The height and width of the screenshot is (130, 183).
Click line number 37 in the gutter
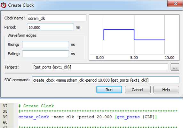tap(5, 106)
